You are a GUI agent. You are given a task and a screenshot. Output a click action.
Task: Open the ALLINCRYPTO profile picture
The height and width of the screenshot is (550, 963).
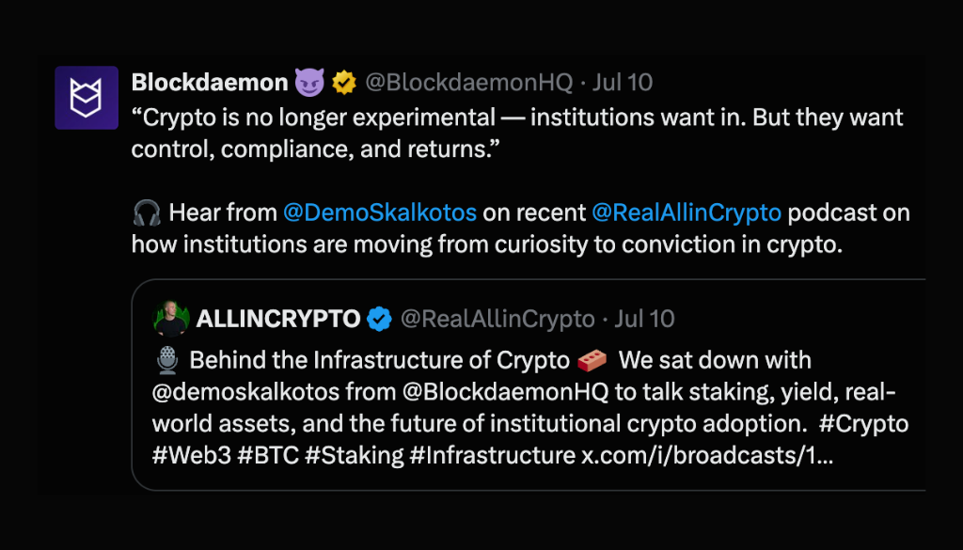coord(171,319)
